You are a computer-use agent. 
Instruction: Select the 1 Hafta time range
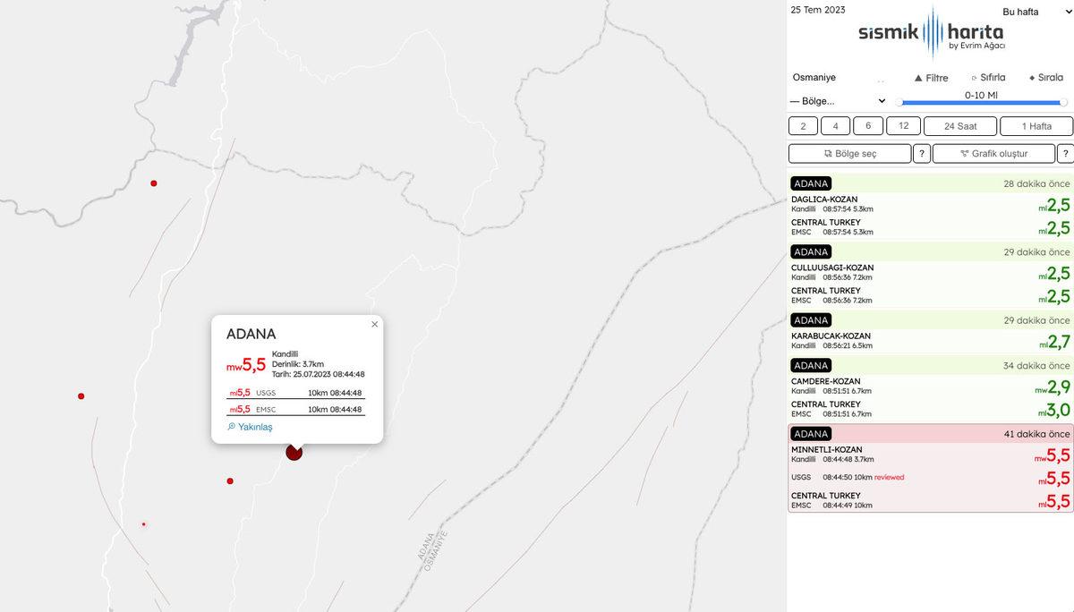1036,126
